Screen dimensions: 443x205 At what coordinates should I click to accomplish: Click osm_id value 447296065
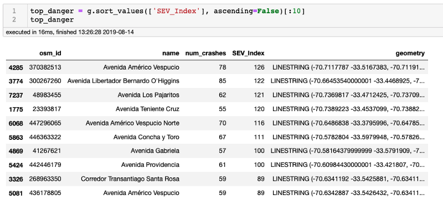click(45, 123)
